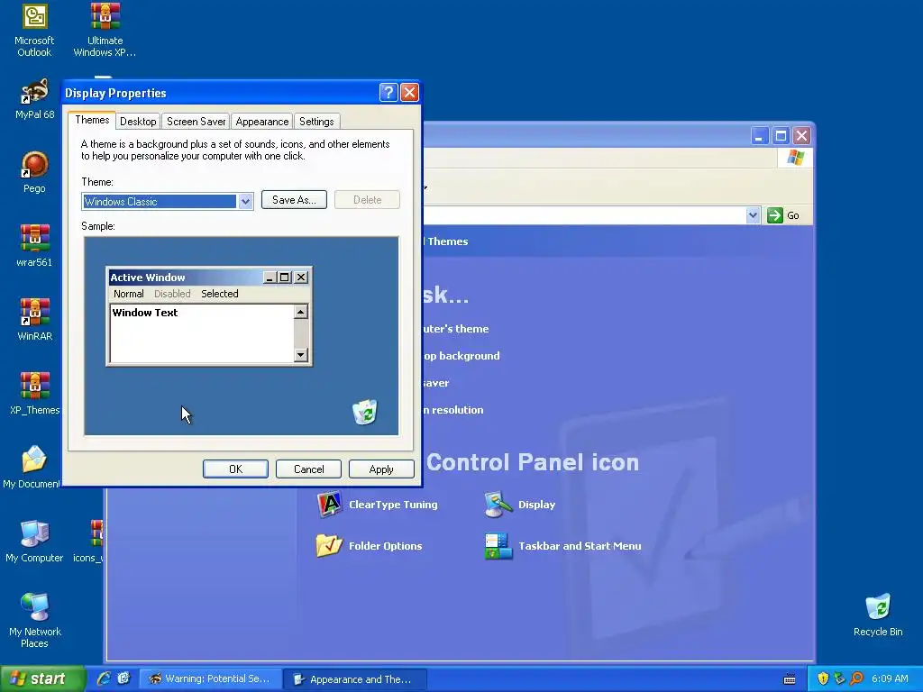Expand the address bar dropdown arrow

pos(753,215)
